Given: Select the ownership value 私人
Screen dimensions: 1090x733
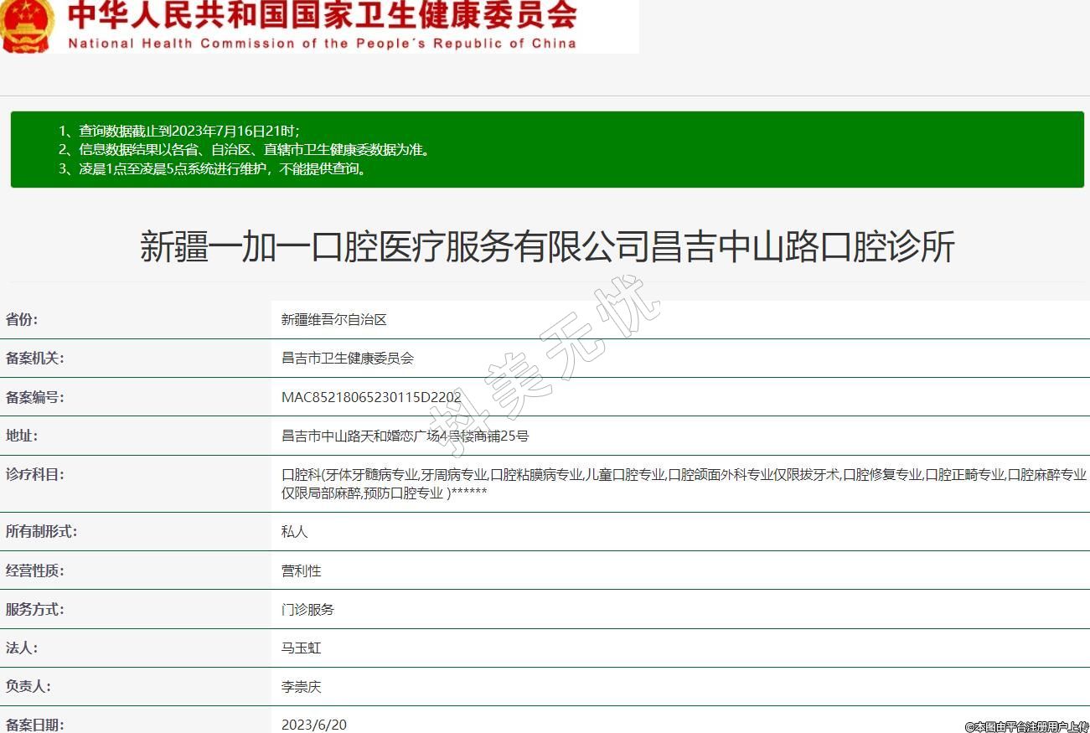Looking at the screenshot, I should [x=294, y=532].
